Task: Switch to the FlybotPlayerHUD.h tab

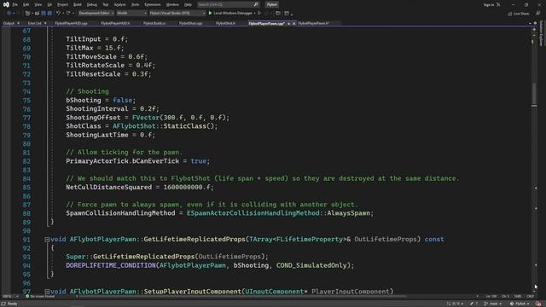Action: [x=115, y=23]
